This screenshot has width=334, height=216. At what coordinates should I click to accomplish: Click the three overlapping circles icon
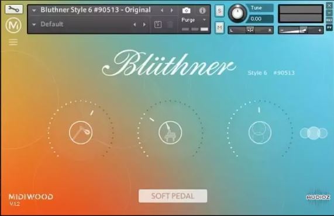(314, 133)
